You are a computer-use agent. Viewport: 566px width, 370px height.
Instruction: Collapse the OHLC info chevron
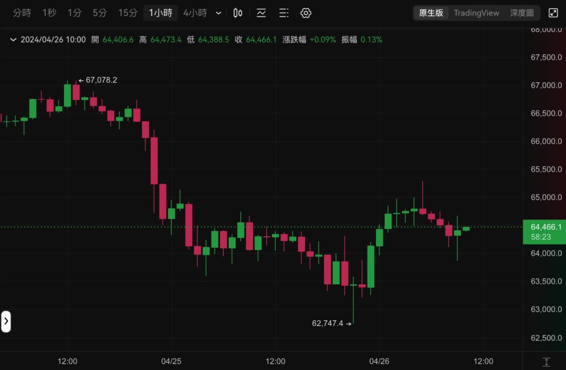coord(13,39)
